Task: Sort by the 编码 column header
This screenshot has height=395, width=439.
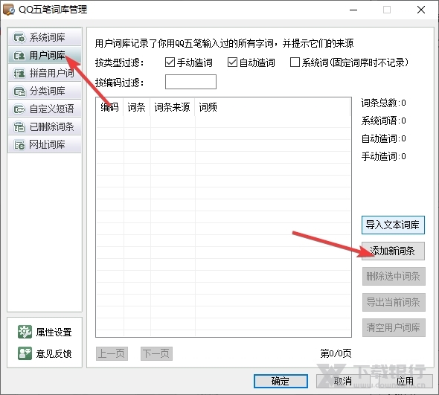Action: tap(110, 107)
